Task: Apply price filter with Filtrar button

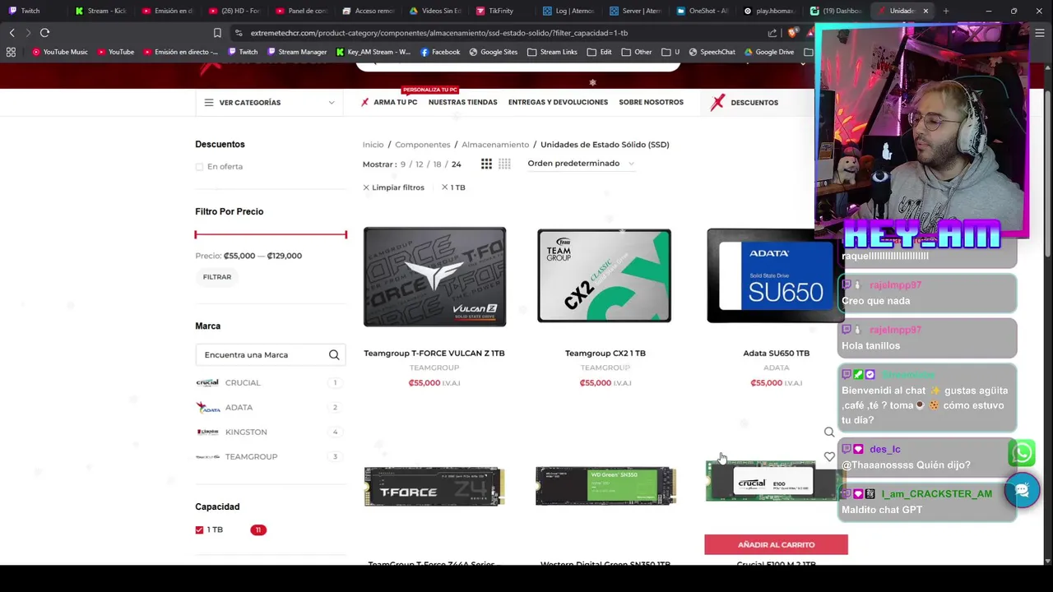Action: click(217, 277)
